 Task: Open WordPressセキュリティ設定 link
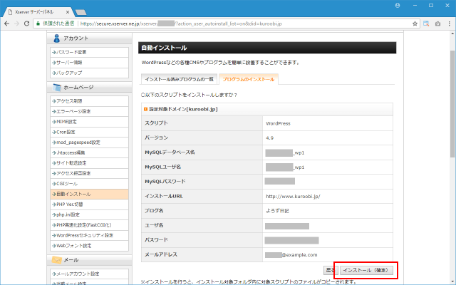83,235
